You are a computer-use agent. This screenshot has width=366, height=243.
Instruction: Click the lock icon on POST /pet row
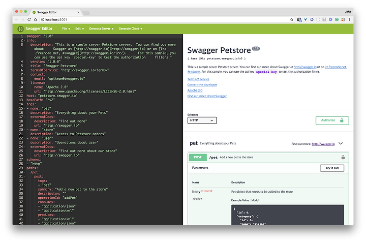coord(343,157)
